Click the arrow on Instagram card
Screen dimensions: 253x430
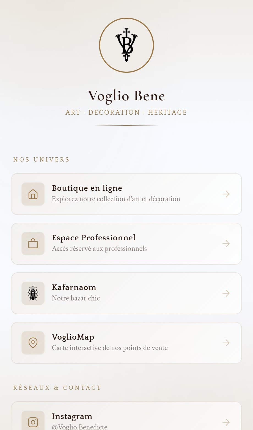point(226,422)
